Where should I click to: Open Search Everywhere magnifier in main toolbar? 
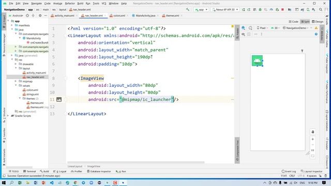click(321, 9)
